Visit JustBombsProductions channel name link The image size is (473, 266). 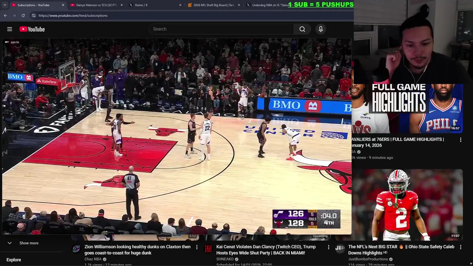[368, 259]
